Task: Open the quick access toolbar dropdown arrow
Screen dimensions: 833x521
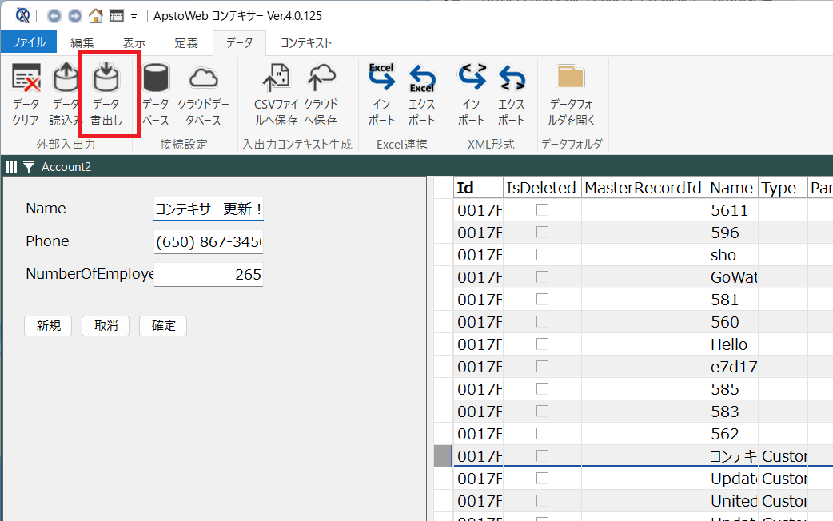Action: (134, 17)
